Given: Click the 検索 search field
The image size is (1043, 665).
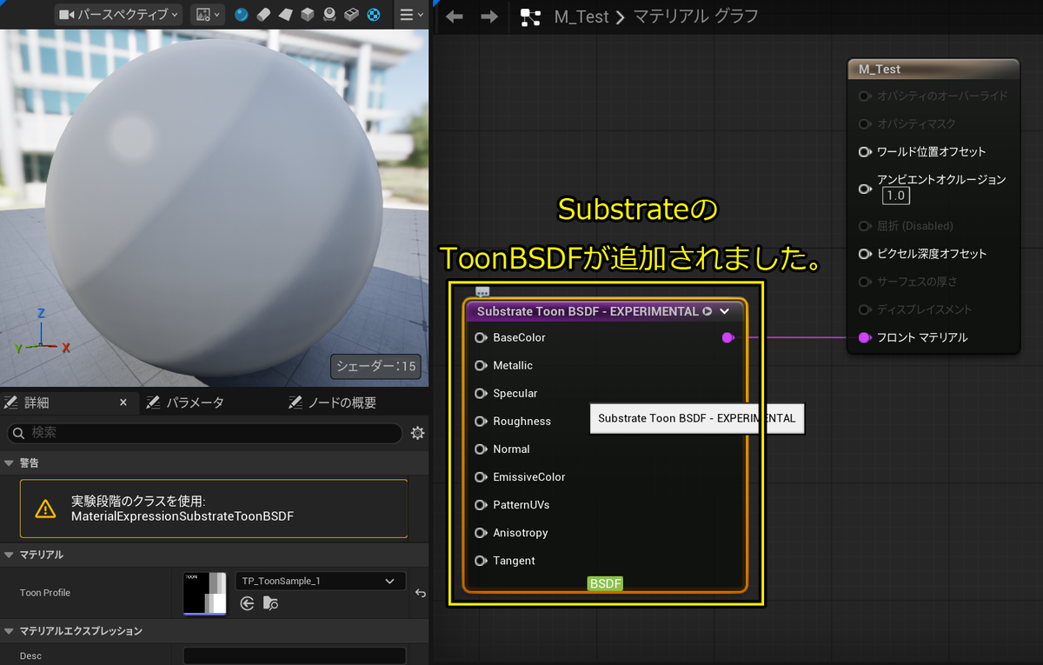Looking at the screenshot, I should click(x=204, y=433).
